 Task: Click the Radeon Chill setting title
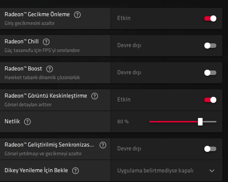(23, 41)
